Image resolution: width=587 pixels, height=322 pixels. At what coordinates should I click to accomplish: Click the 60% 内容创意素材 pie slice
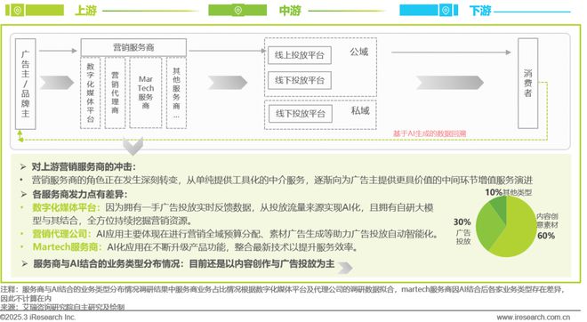click(x=520, y=229)
